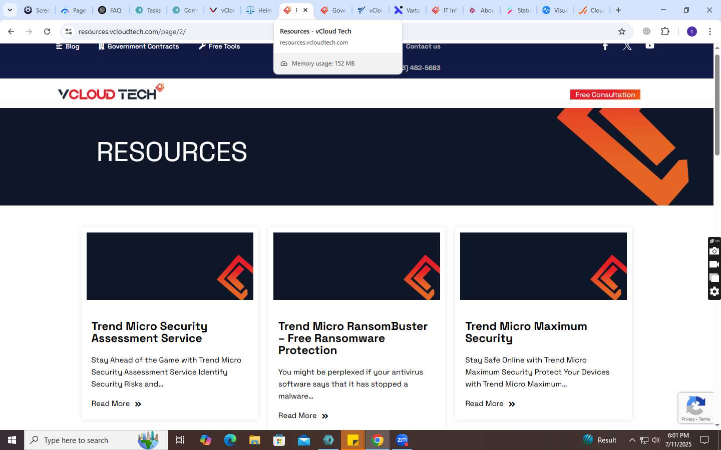Screen dimensions: 721x450
Task: Open Task View on taskbar
Action: pos(180,440)
